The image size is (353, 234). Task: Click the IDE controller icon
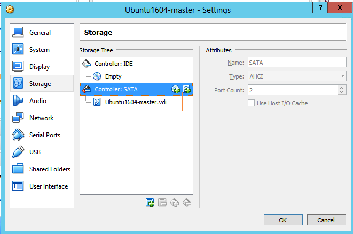[87, 64]
